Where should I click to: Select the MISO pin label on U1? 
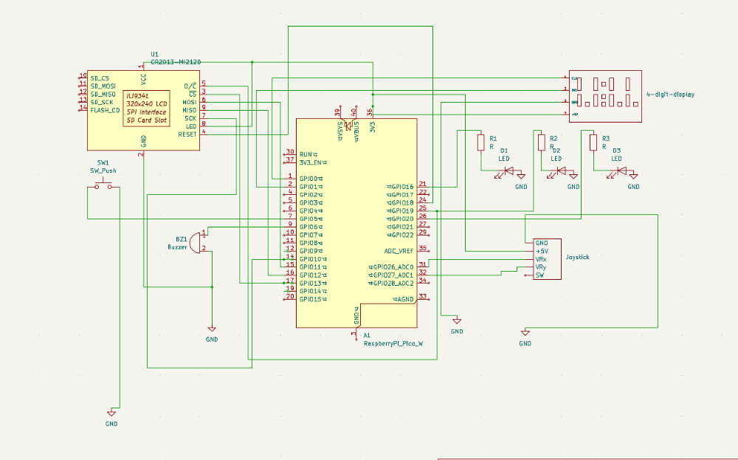coord(189,110)
